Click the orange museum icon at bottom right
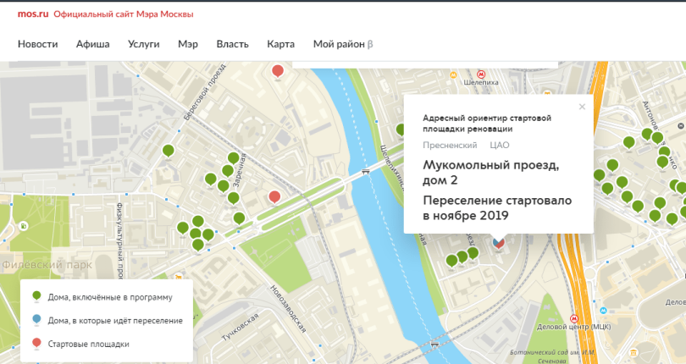The image size is (686, 364). (633, 353)
